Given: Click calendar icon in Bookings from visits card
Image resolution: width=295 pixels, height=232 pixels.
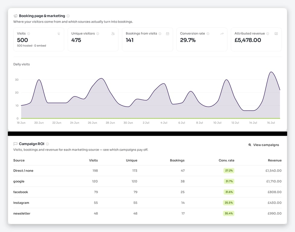Looking at the screenshot, I should tap(168, 34).
